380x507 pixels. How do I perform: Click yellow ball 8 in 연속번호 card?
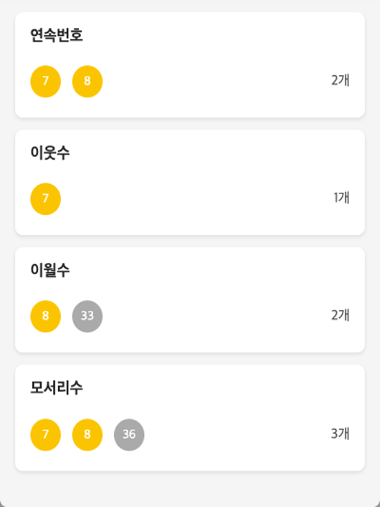coord(87,81)
